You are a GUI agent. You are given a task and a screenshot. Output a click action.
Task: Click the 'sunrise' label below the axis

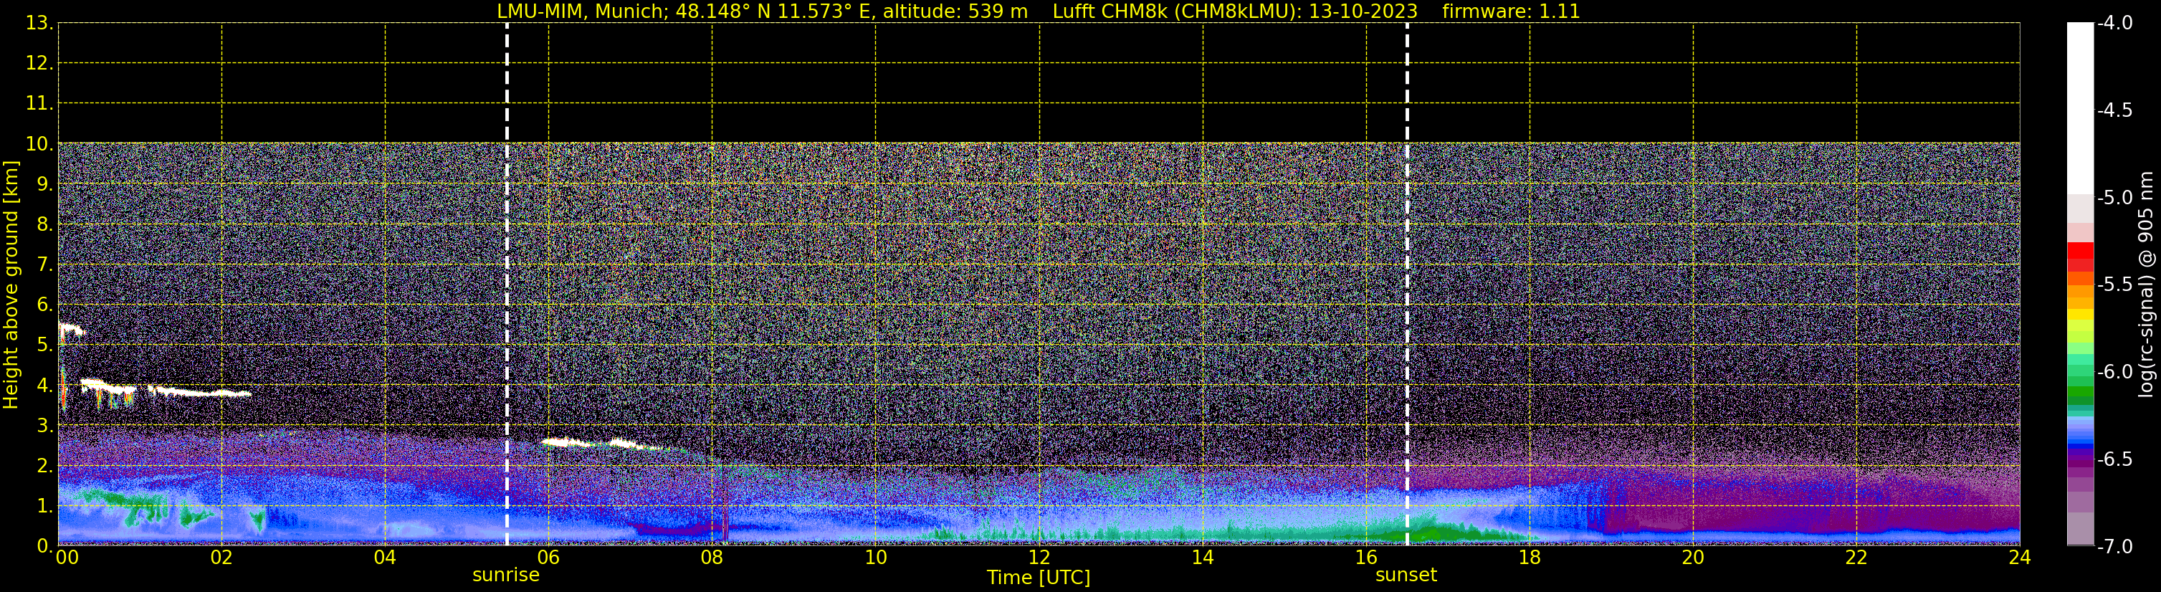coord(506,574)
